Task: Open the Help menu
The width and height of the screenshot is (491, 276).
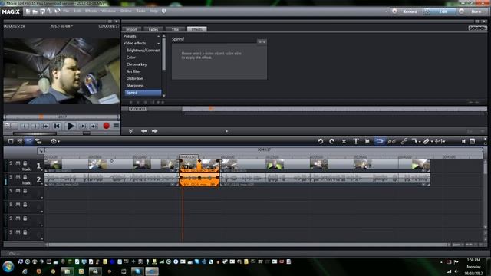Action: (153, 11)
